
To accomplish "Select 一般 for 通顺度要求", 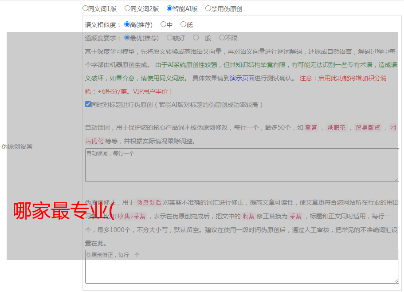I will pos(196,38).
